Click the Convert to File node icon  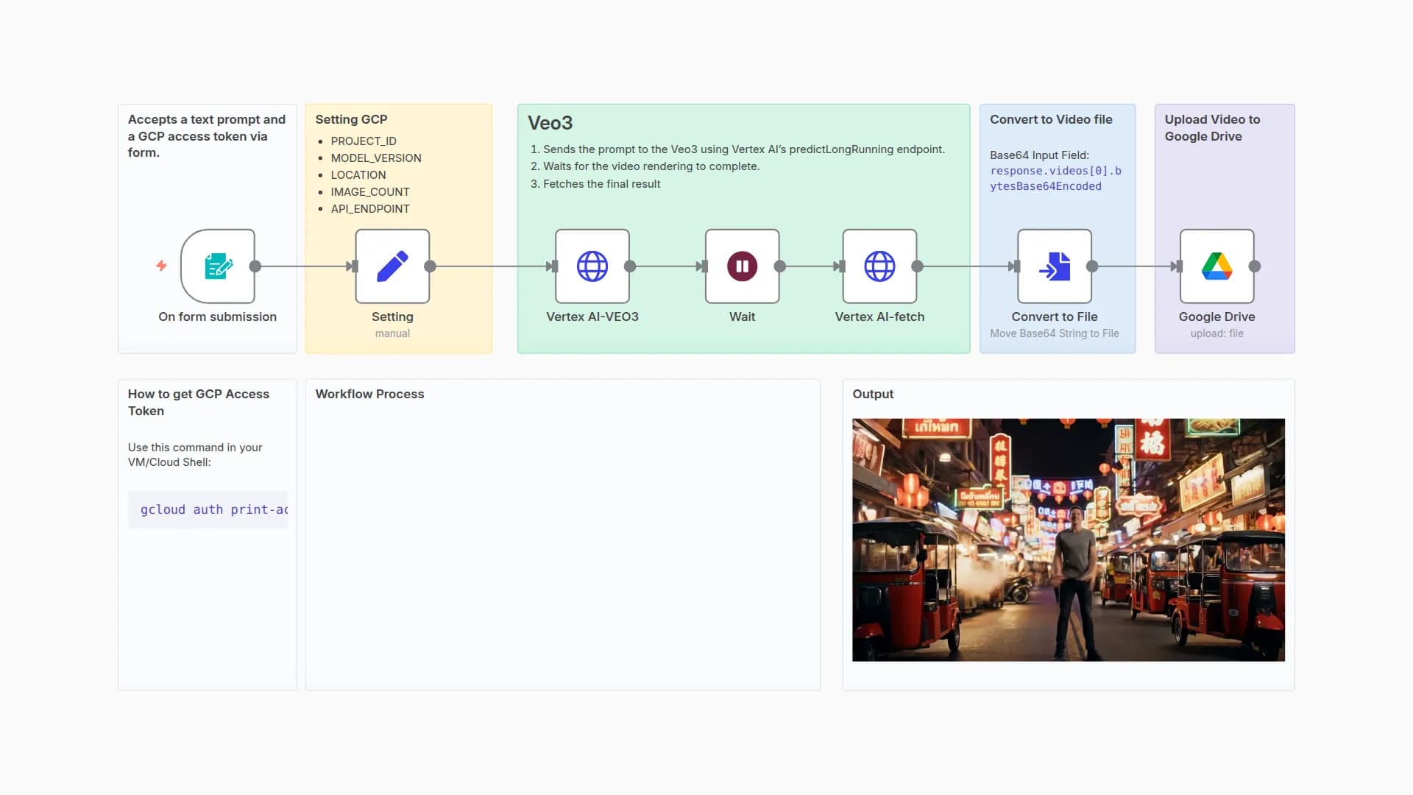(x=1055, y=266)
